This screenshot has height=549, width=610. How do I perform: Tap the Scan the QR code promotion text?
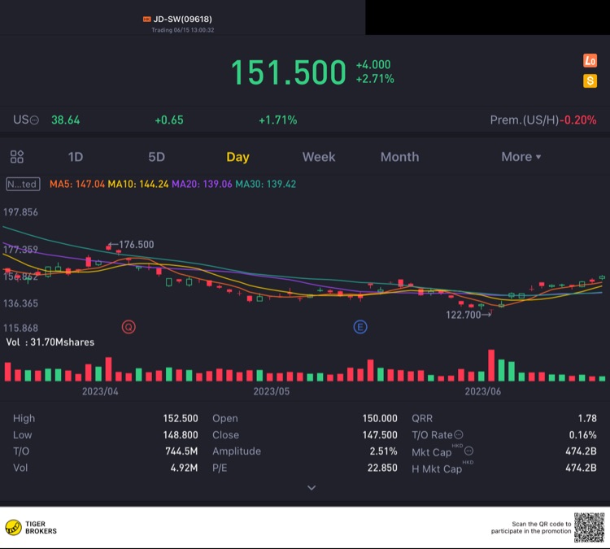(531, 528)
